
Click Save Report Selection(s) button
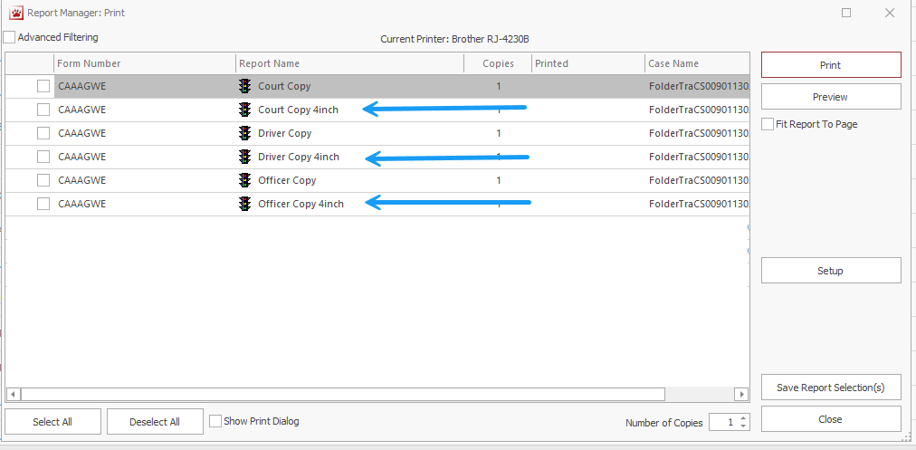pyautogui.click(x=830, y=388)
